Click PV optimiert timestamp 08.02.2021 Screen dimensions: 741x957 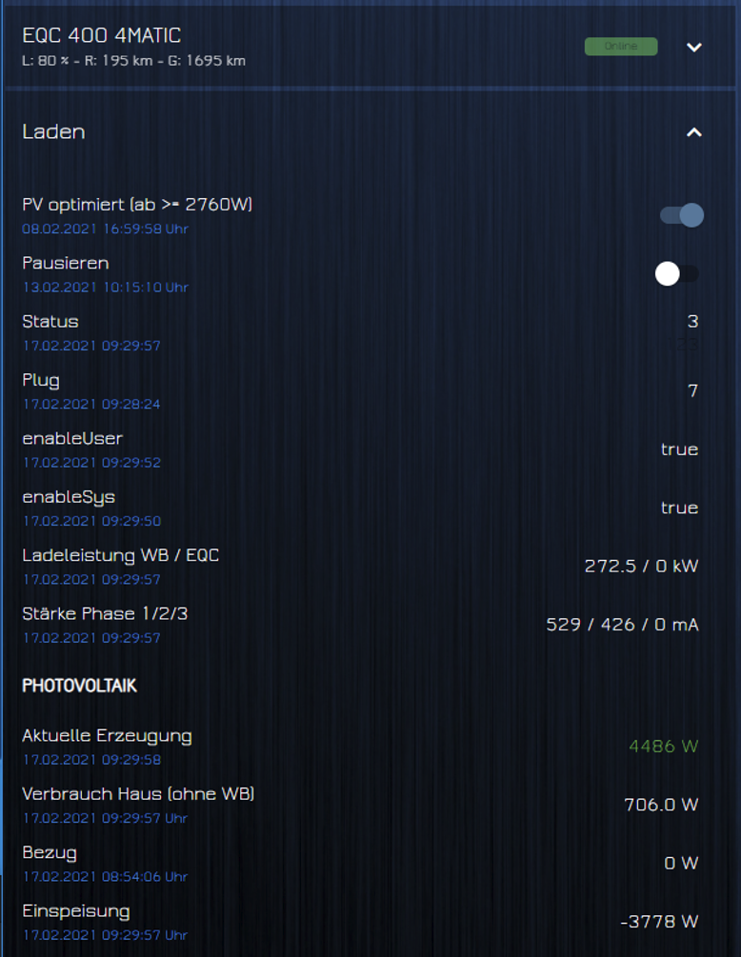click(x=105, y=229)
